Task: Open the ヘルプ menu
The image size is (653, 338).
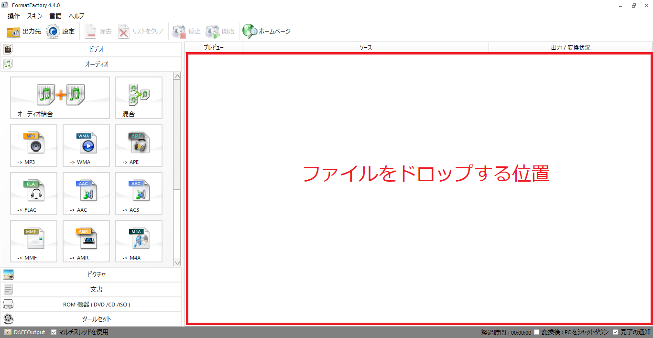Action: (76, 16)
